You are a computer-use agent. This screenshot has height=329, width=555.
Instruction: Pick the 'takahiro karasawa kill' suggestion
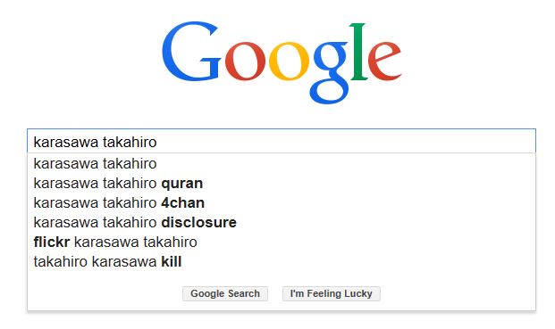[x=282, y=261]
